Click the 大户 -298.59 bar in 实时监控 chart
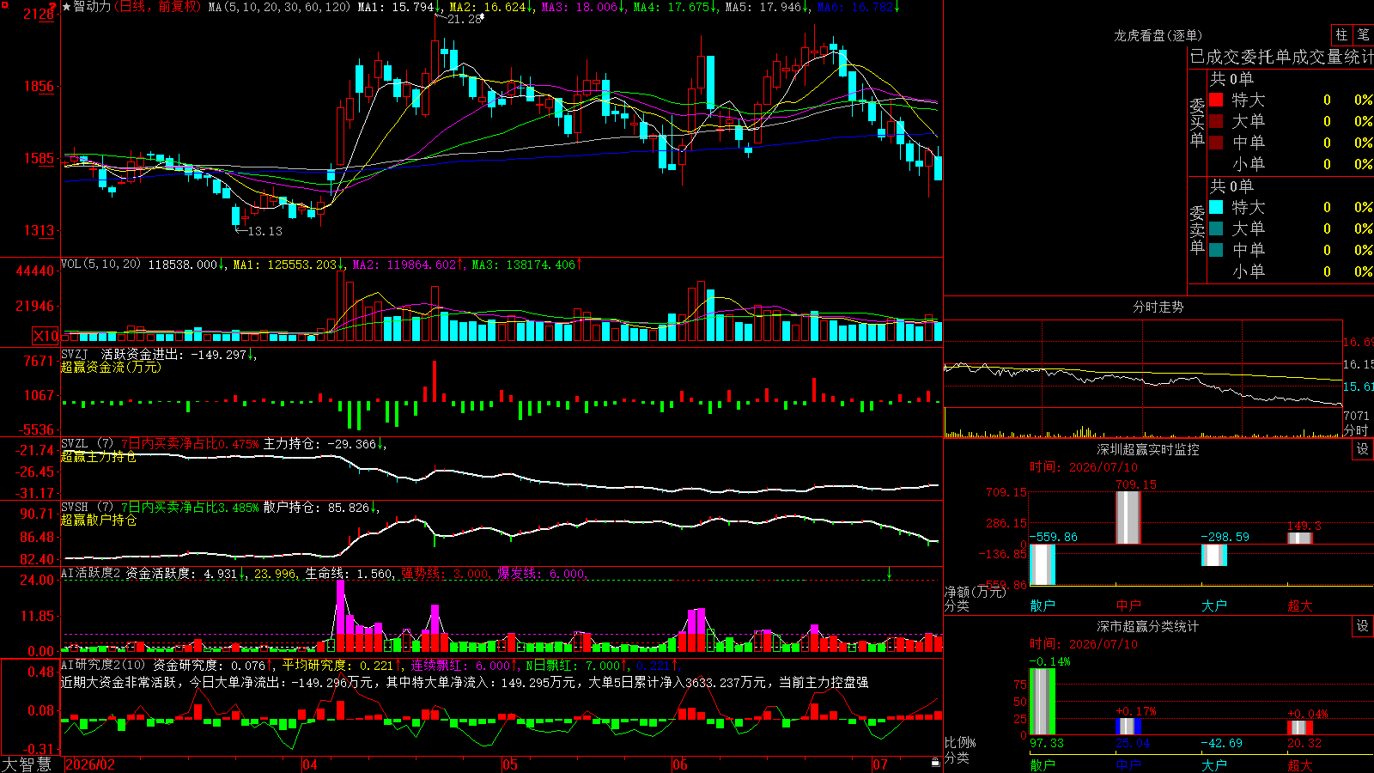Screen dimensions: 1374x773 [x=1214, y=555]
